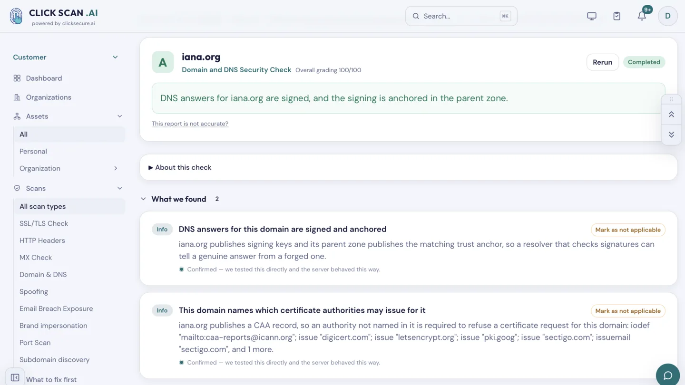
Task: Click the green DNS answers summary banner
Action: pos(408,98)
